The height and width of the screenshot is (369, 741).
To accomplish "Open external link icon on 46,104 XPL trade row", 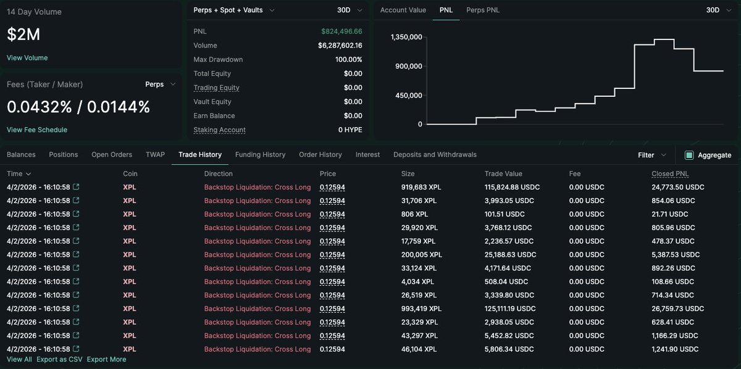I will (x=76, y=349).
